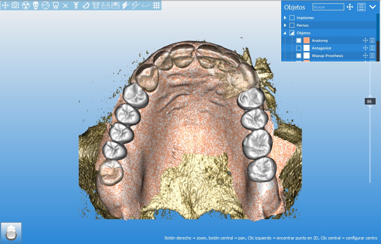The image size is (381, 244).
Task: Open the list menu in Objetos header
Action: (361, 7)
